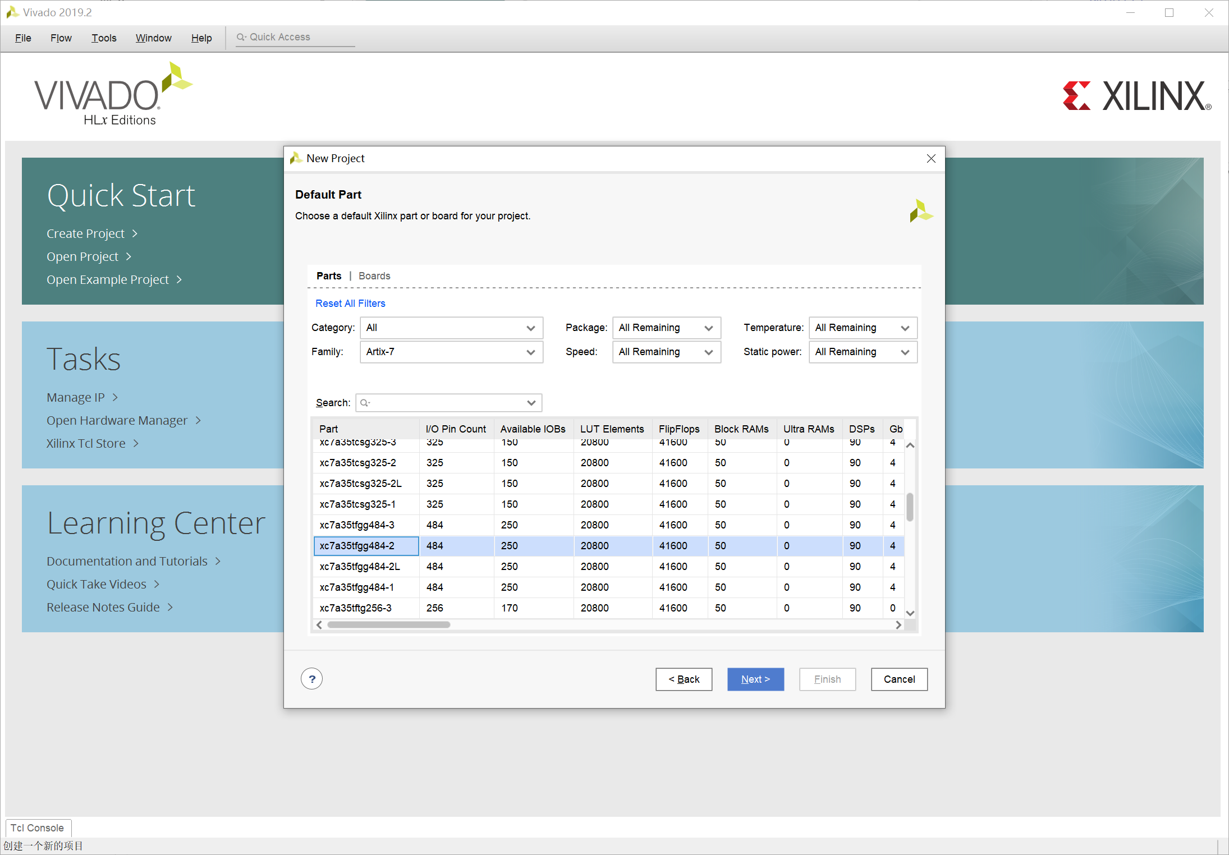1229x855 pixels.
Task: Switch to the Boards tab
Action: [x=374, y=276]
